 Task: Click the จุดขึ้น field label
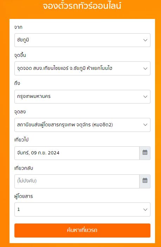[20, 55]
